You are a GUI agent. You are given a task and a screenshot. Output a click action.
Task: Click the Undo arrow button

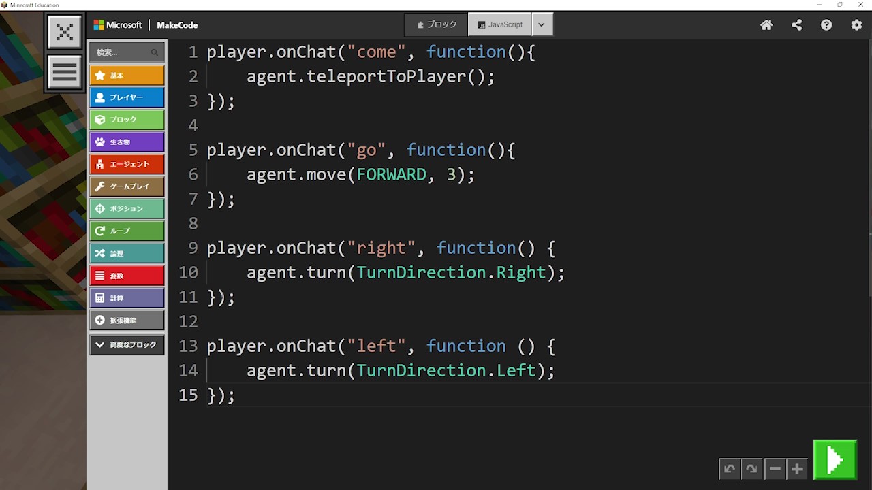point(730,469)
